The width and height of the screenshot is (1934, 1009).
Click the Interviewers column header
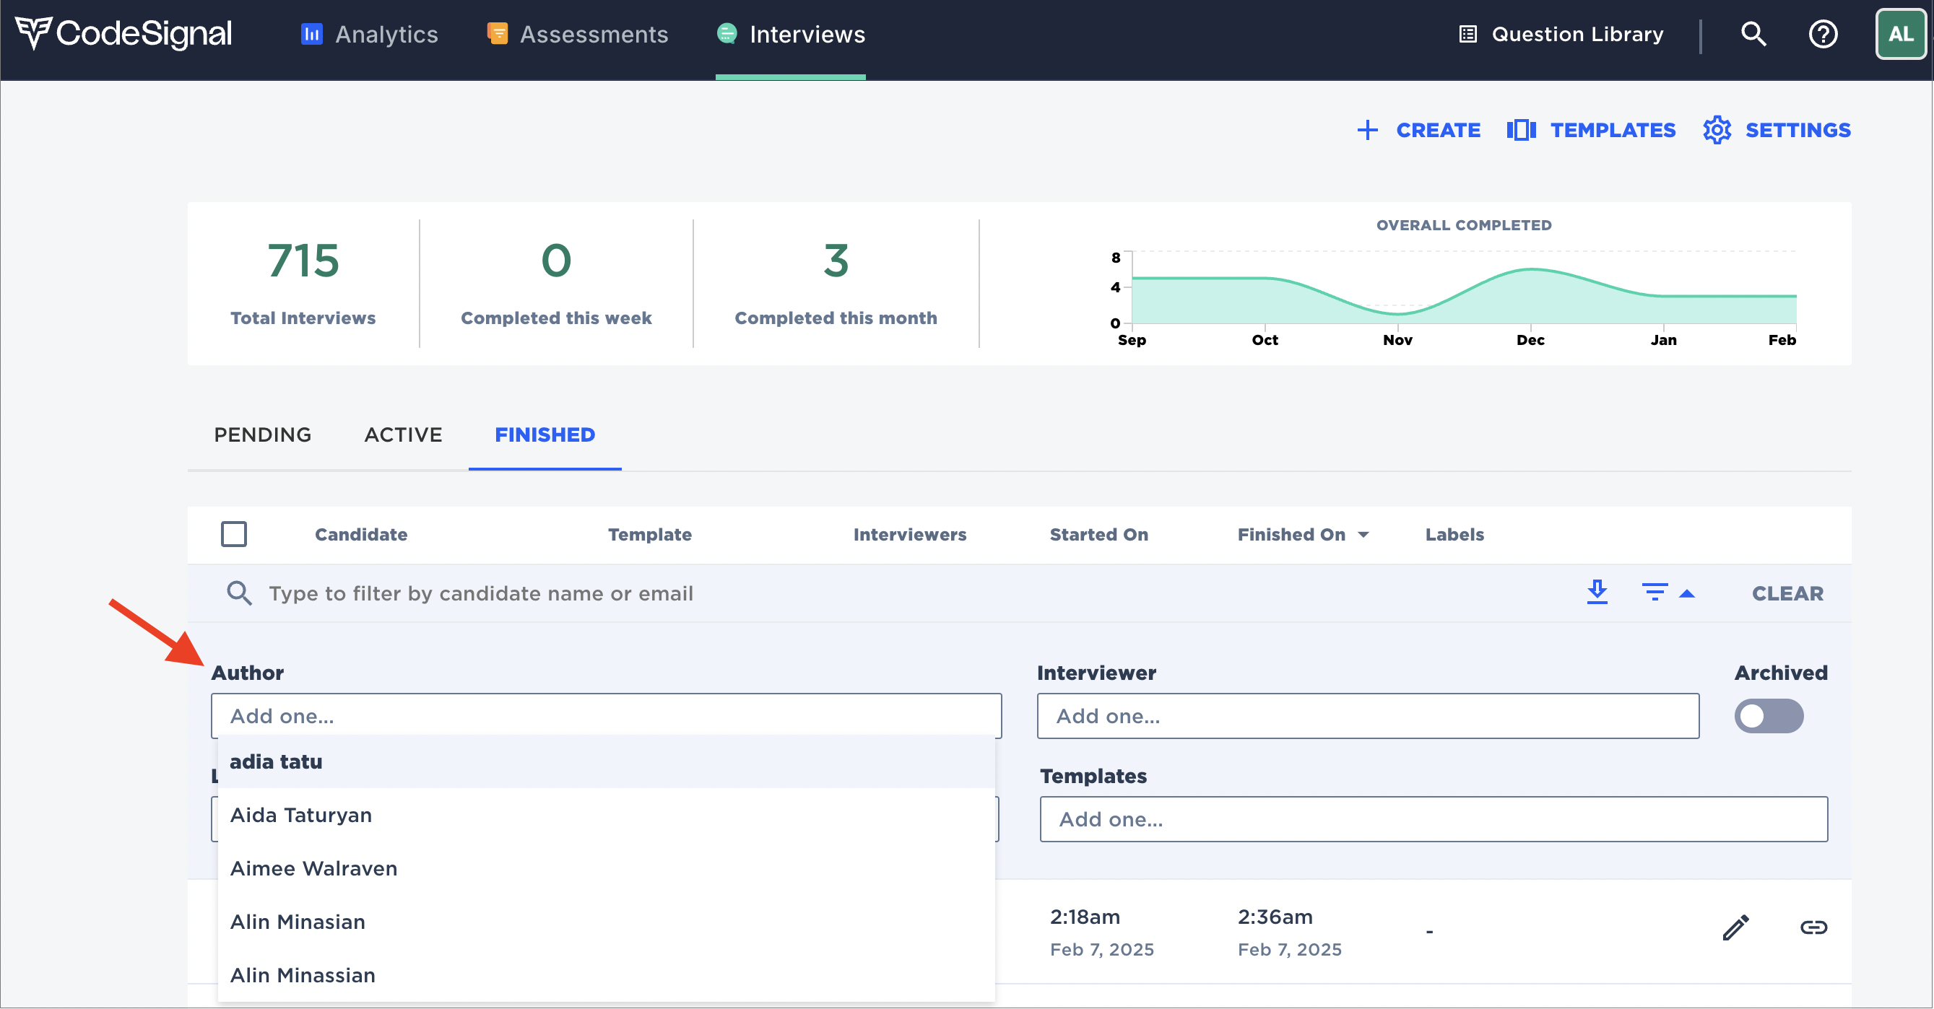point(910,534)
